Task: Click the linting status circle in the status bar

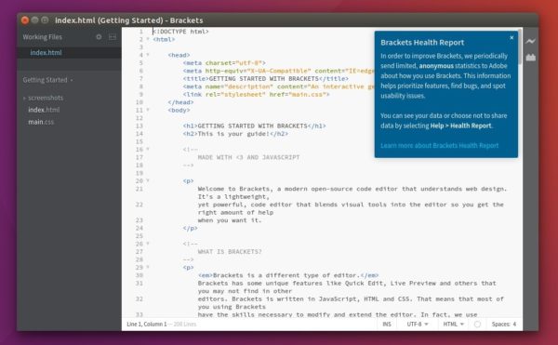Action: coord(478,324)
